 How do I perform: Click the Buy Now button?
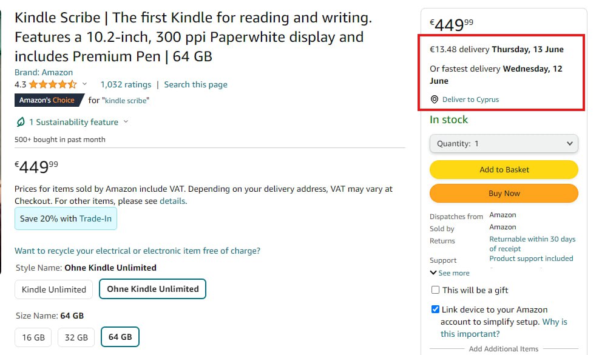(x=504, y=194)
